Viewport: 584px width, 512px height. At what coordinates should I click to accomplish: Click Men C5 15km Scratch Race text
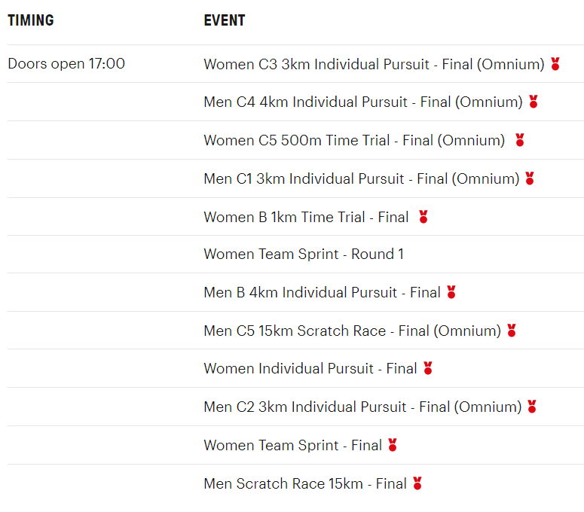click(x=352, y=331)
